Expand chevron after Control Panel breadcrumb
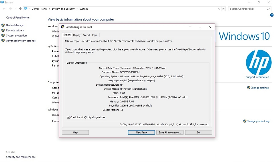Screen dimensions: 274x163 coord(49,9)
